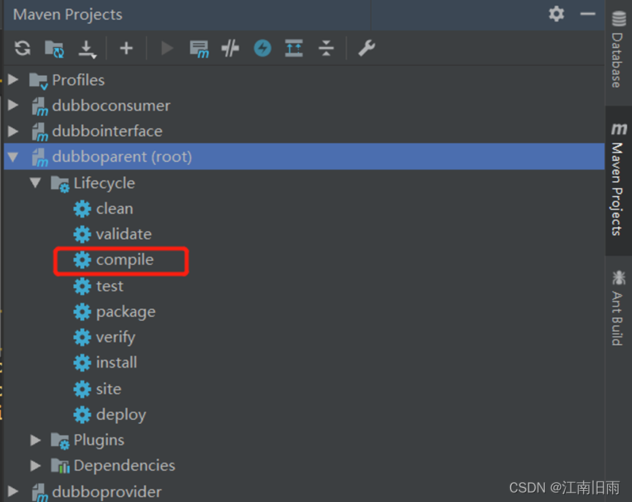Open Database side tab
The image size is (632, 502).
pyautogui.click(x=618, y=50)
